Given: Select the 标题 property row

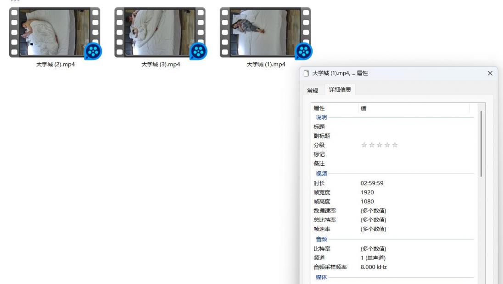Looking at the screenshot, I should pyautogui.click(x=393, y=127).
